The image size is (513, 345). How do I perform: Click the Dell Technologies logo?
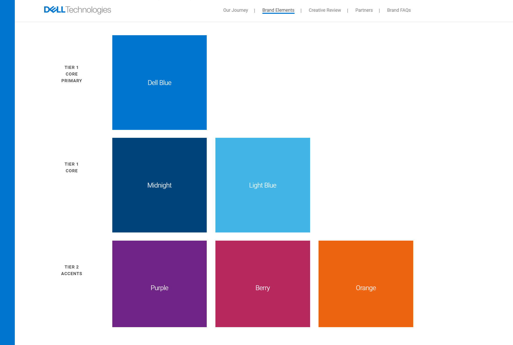click(x=78, y=10)
